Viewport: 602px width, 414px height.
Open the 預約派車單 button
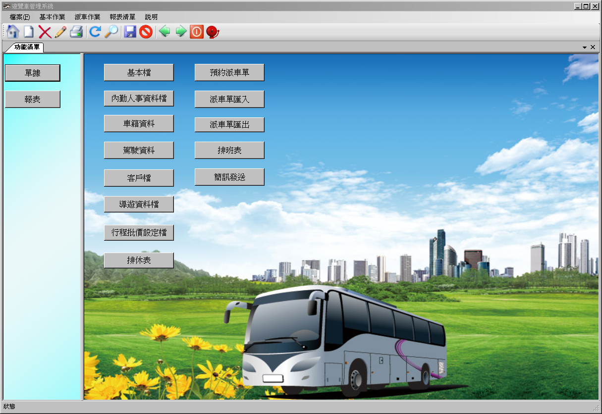229,72
